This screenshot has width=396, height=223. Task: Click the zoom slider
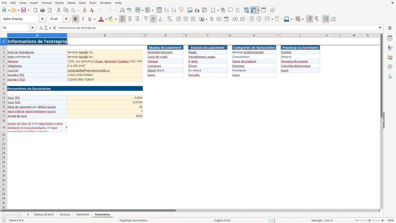point(369,220)
